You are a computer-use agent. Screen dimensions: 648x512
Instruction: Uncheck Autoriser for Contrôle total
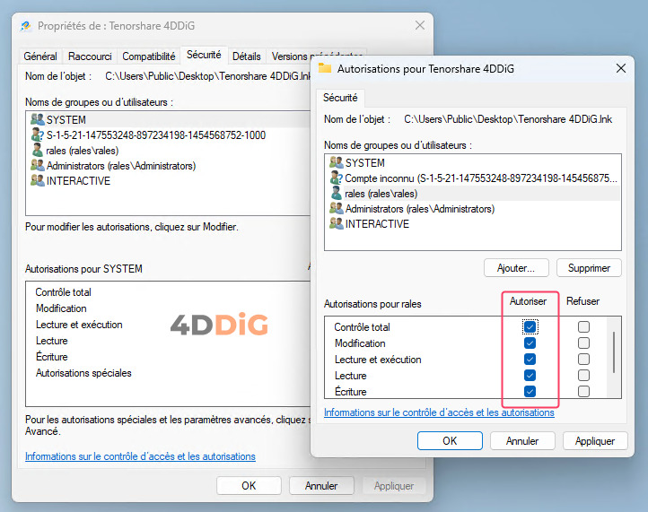coord(530,327)
